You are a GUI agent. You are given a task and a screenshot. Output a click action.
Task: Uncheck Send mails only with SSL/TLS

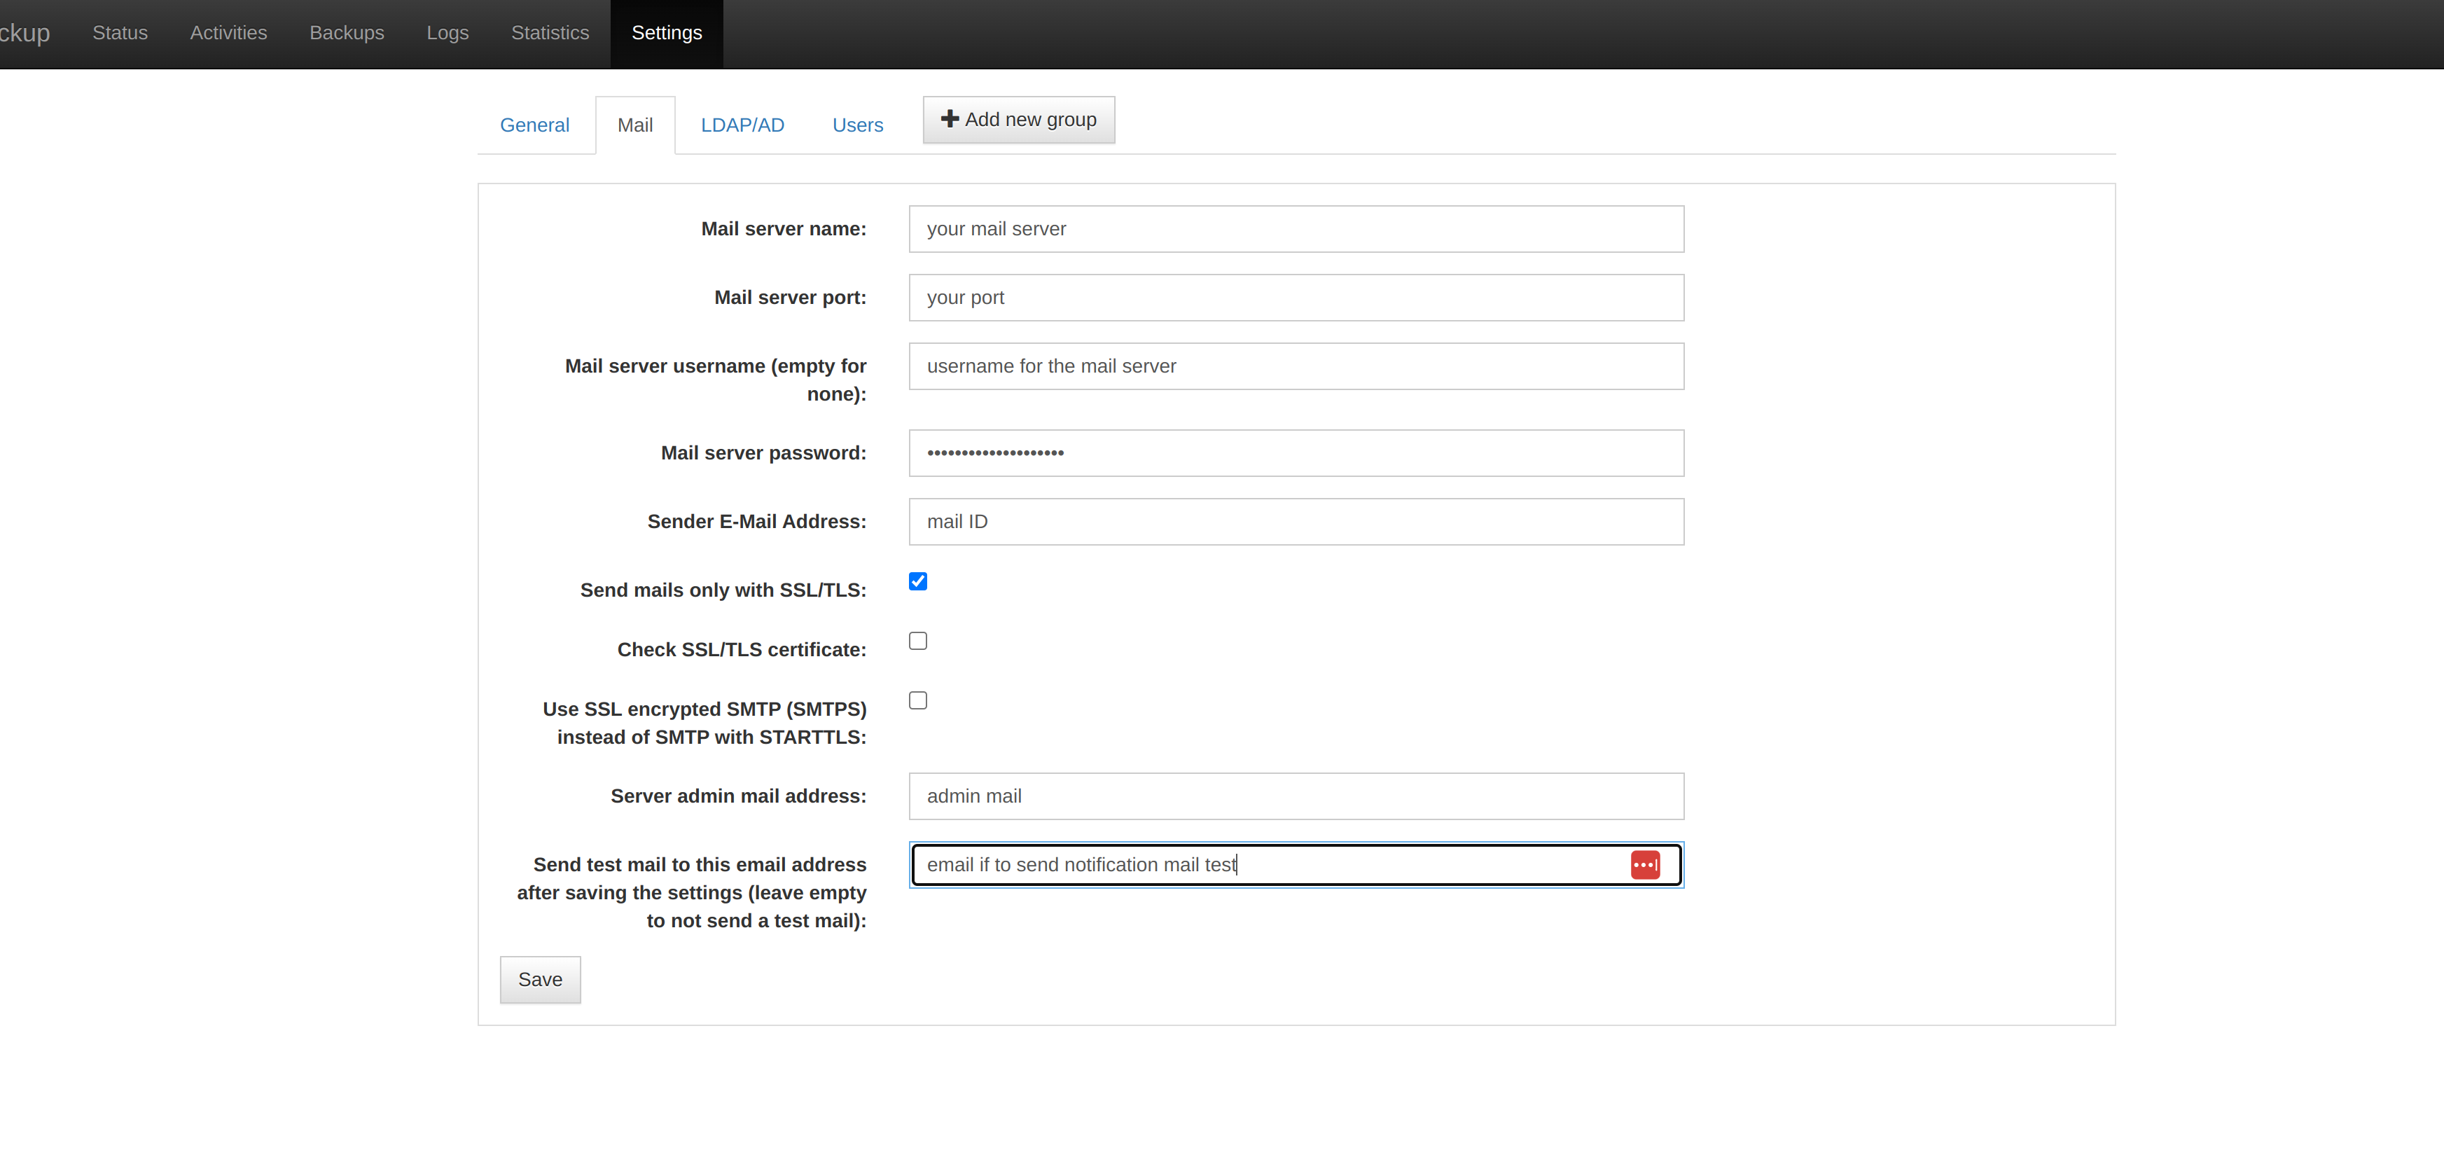tap(917, 581)
